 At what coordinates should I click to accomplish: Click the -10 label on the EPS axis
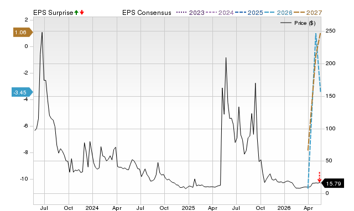point(24,179)
